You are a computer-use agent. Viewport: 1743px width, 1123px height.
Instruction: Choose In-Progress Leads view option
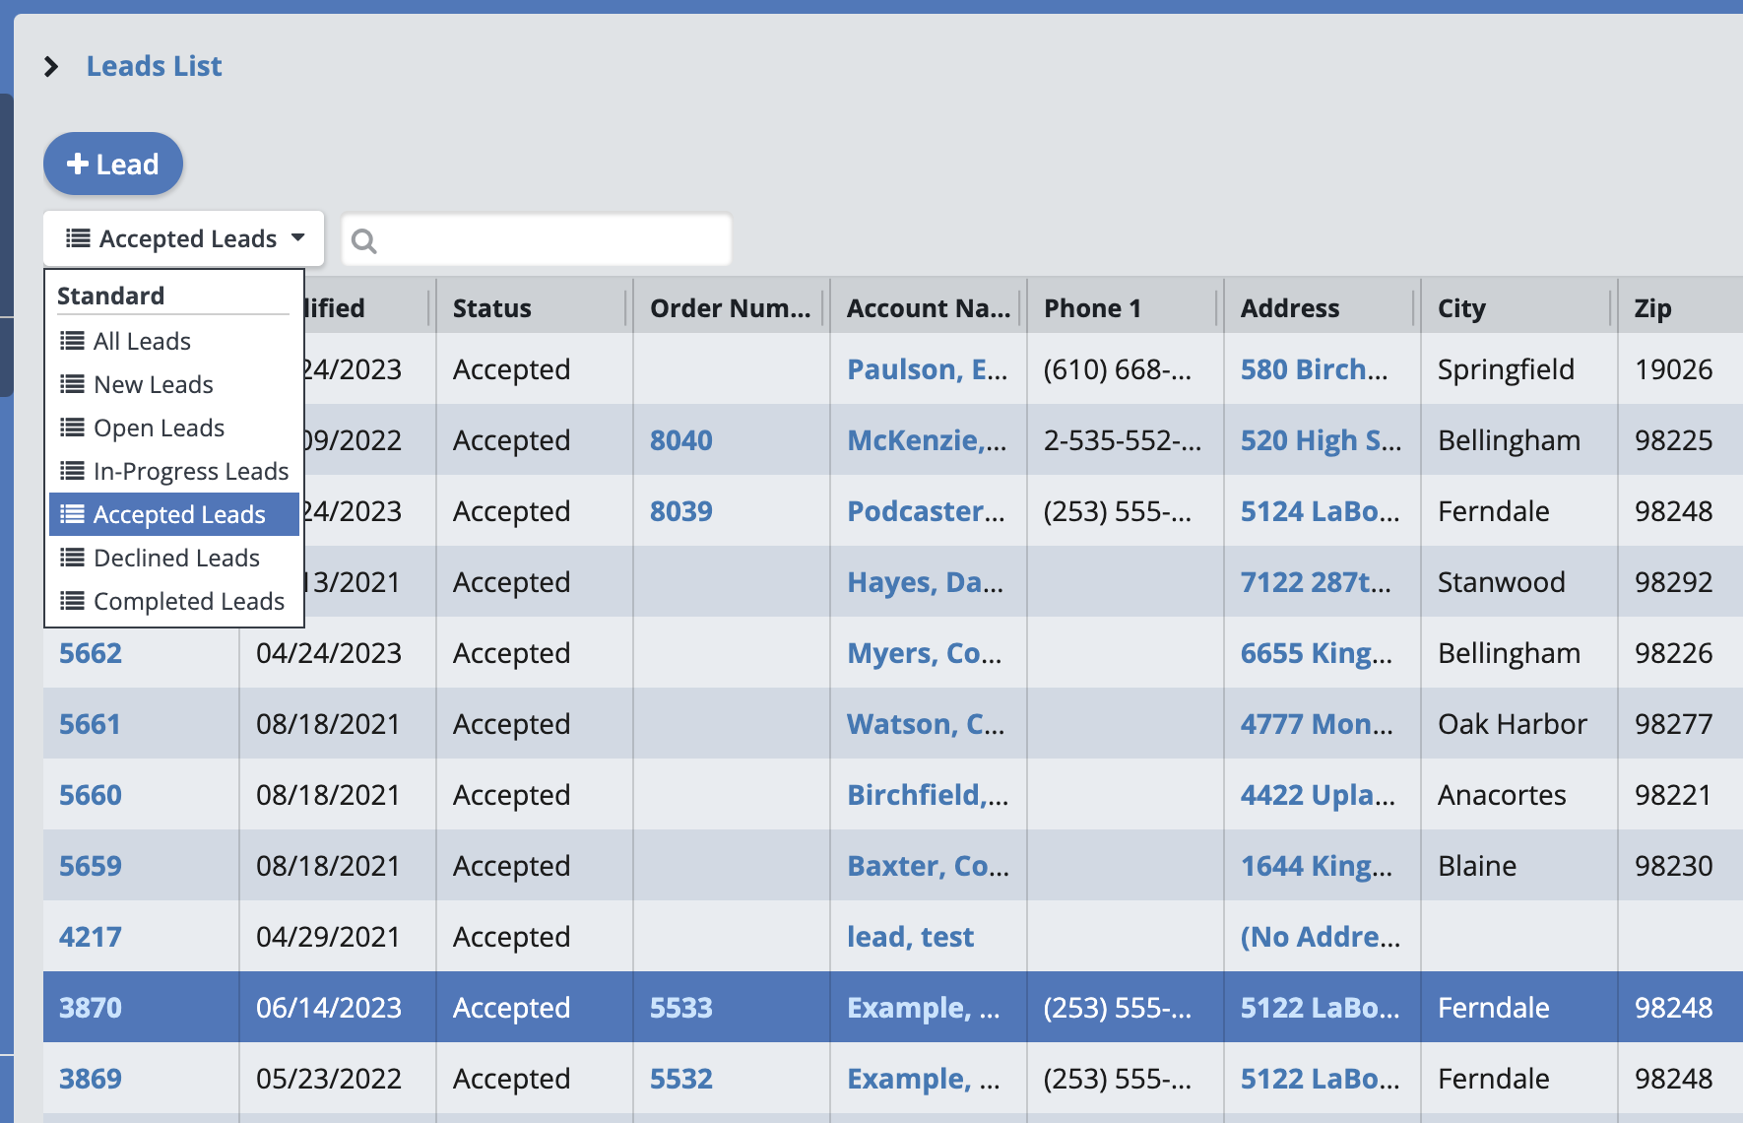pos(190,471)
